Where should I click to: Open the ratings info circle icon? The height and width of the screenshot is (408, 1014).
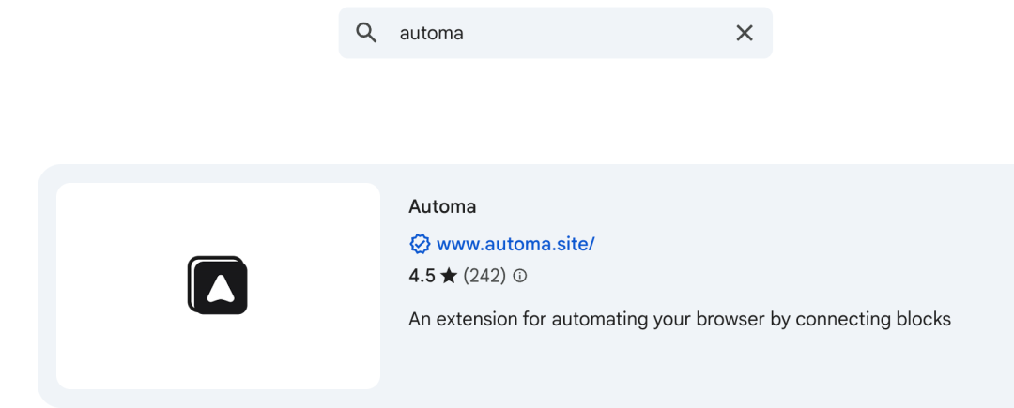coord(520,277)
